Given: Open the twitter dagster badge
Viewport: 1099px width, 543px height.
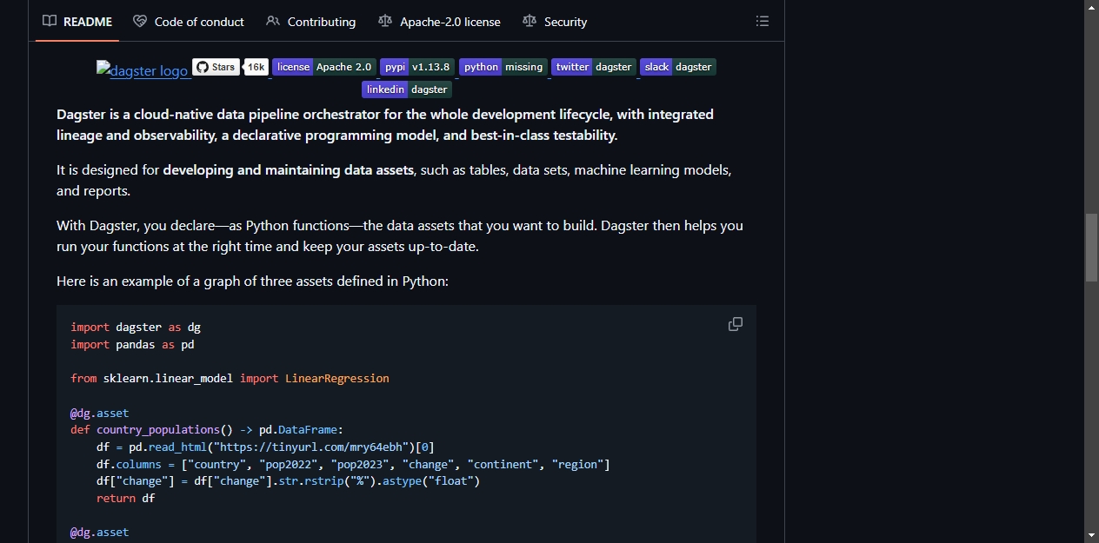Looking at the screenshot, I should [594, 67].
